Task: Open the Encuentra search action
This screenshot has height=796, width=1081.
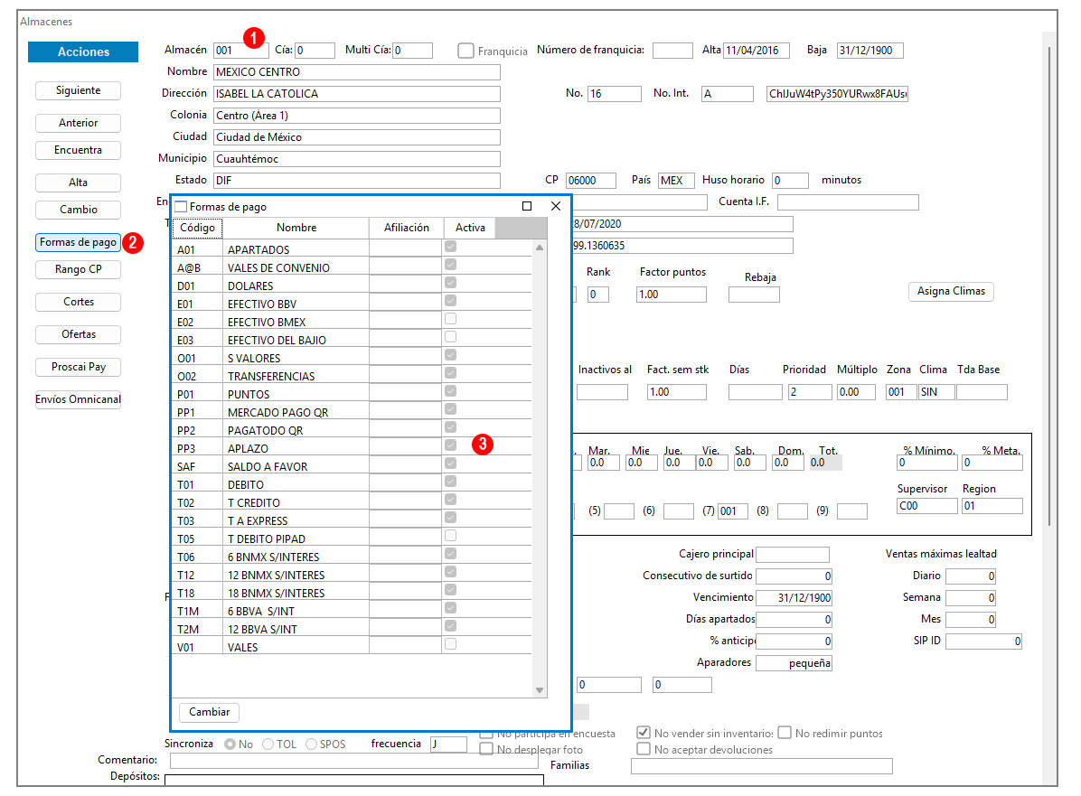Action: (x=78, y=150)
